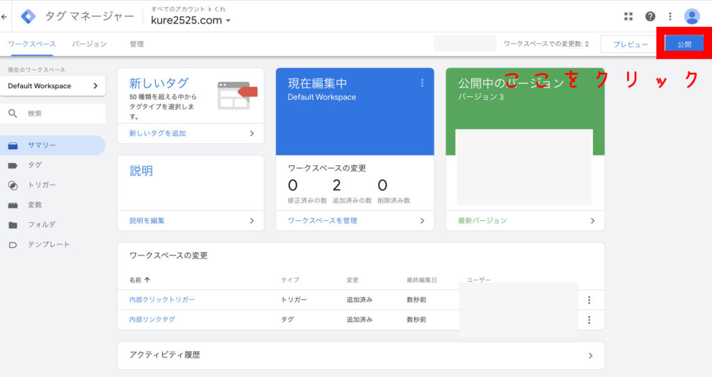
Task: Open the 内部リンクタグ link
Action: [x=152, y=320]
